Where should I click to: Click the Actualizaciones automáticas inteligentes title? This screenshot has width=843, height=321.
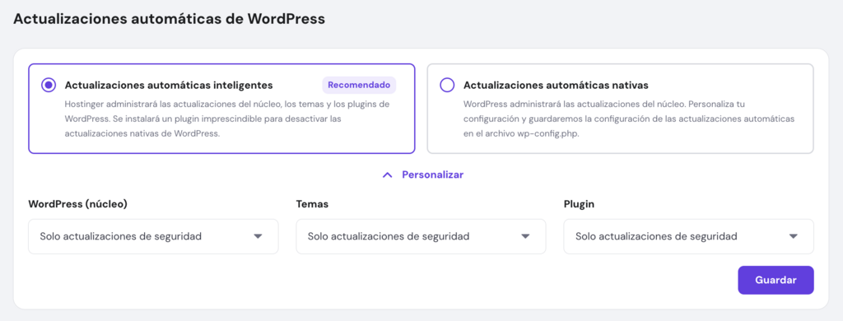[169, 85]
